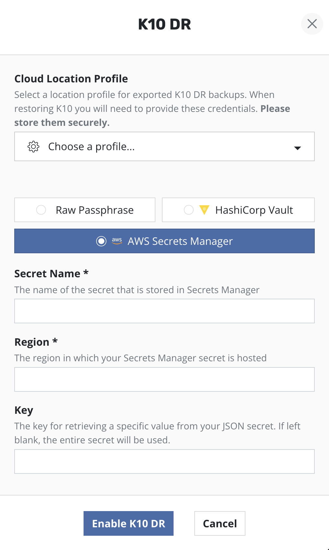
Task: Close the K10 DR dialog
Action: point(312,24)
